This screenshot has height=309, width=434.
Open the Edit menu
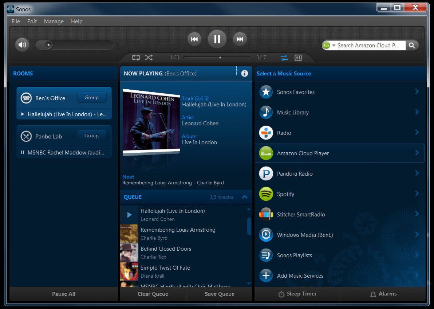click(32, 21)
